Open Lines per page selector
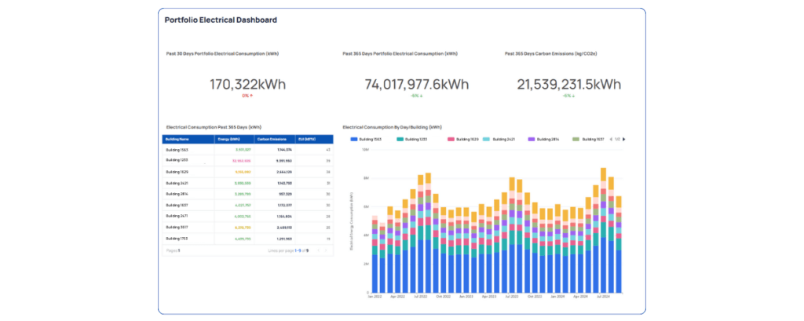Image resolution: width=804 pixels, height=321 pixels. (x=297, y=250)
